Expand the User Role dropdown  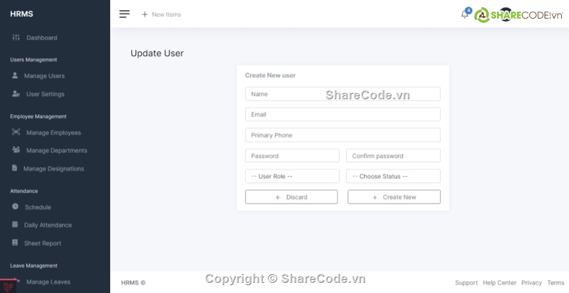292,176
